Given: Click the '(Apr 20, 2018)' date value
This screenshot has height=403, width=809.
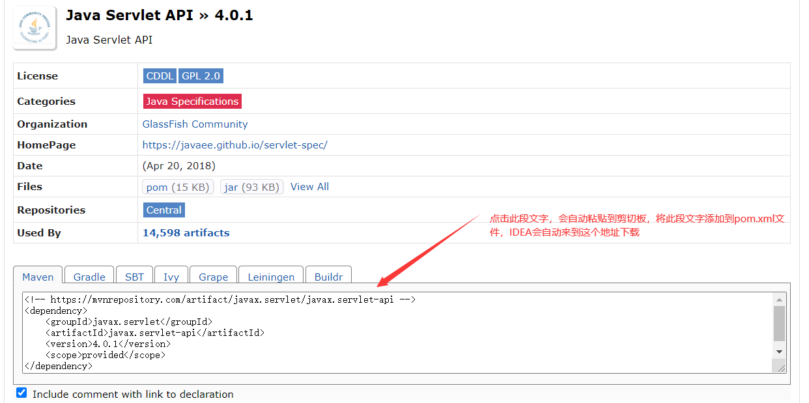Looking at the screenshot, I should click(179, 165).
